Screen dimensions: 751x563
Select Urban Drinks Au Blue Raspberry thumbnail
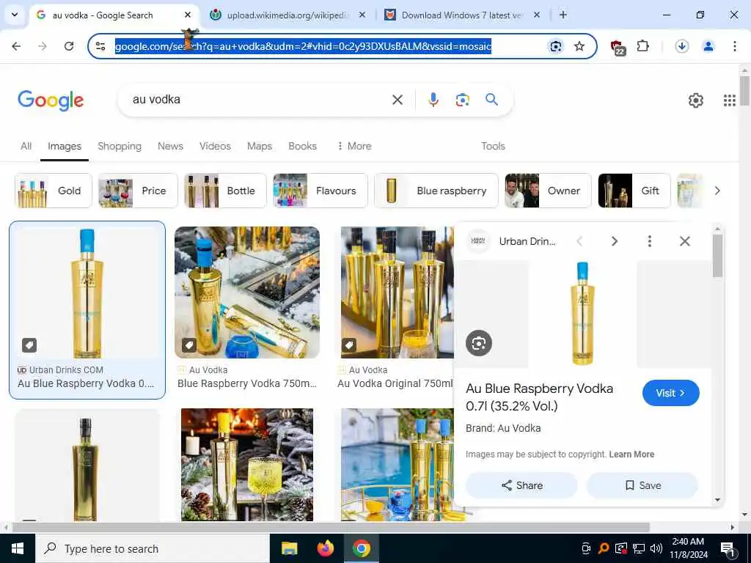[x=87, y=292]
